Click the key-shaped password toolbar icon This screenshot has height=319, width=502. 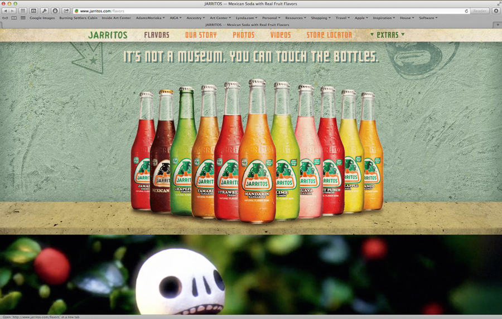click(x=45, y=11)
